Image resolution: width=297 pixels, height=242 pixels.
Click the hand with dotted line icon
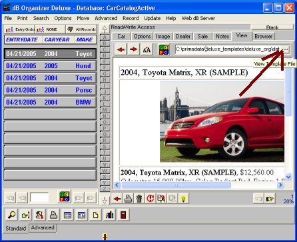click(25, 215)
